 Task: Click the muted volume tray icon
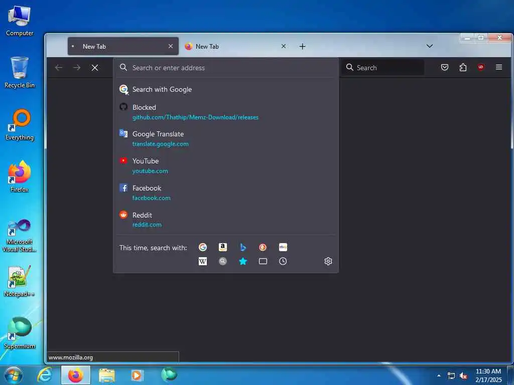click(463, 376)
